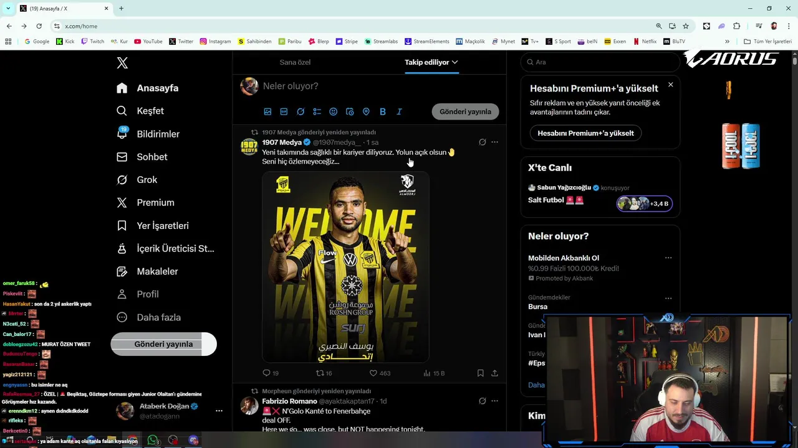Share the 1907 Medya post
This screenshot has width=798, height=448.
[494, 373]
